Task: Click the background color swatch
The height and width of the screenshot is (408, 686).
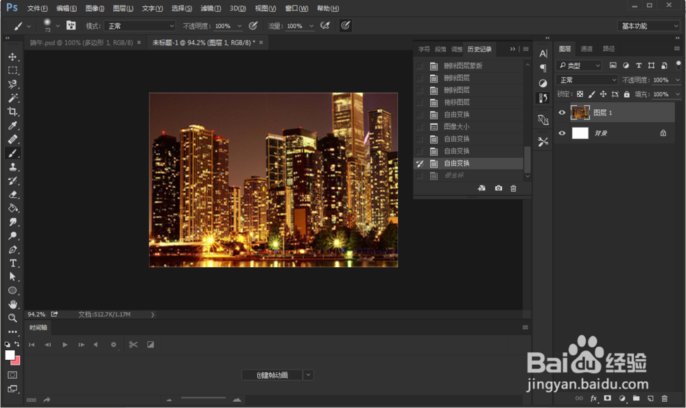Action: [16, 361]
